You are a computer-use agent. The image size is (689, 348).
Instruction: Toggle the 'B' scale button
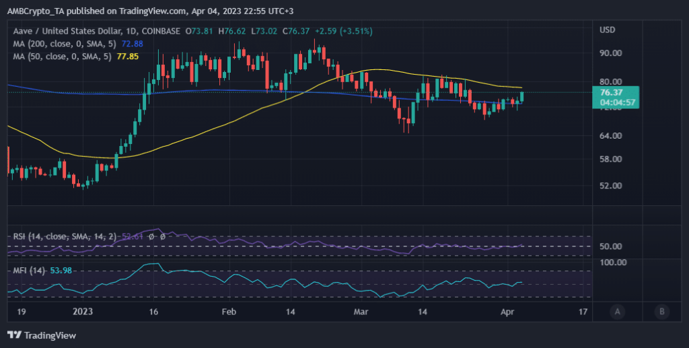[x=662, y=311]
